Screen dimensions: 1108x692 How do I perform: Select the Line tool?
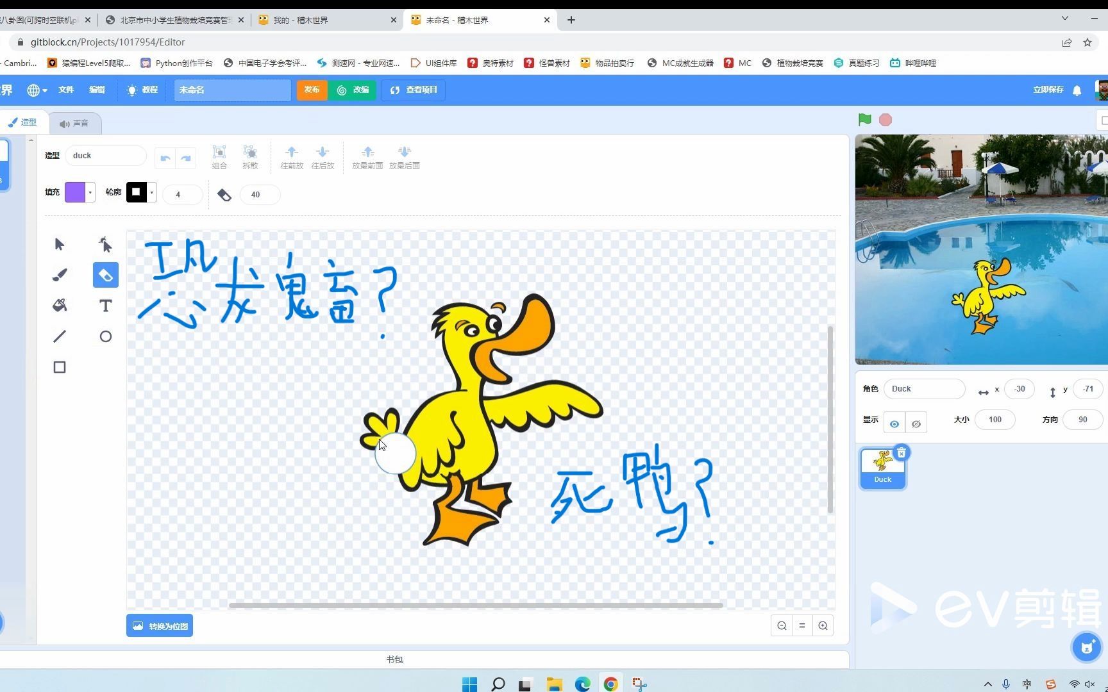(60, 336)
